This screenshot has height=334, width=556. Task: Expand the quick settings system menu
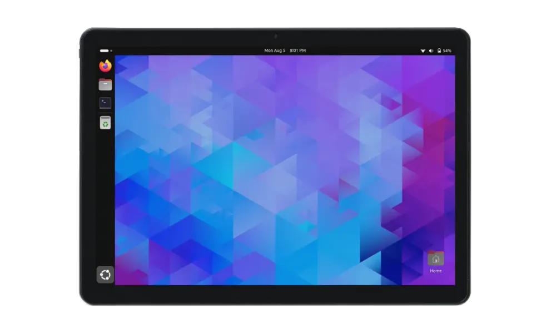(x=436, y=49)
